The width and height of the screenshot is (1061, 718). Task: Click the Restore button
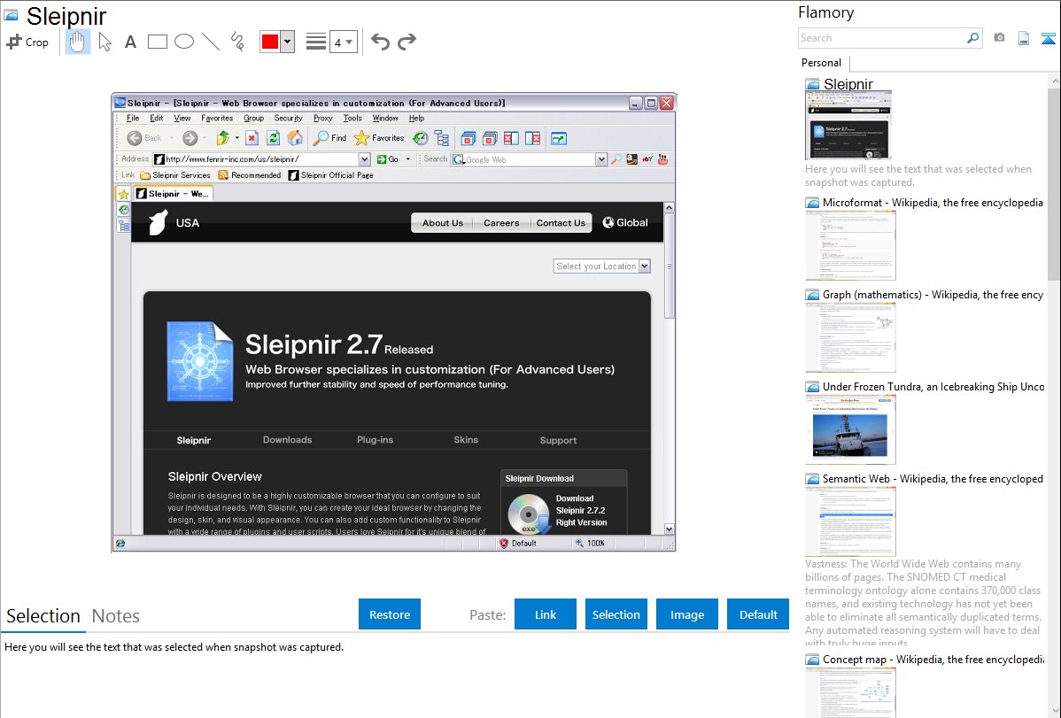[x=390, y=614]
